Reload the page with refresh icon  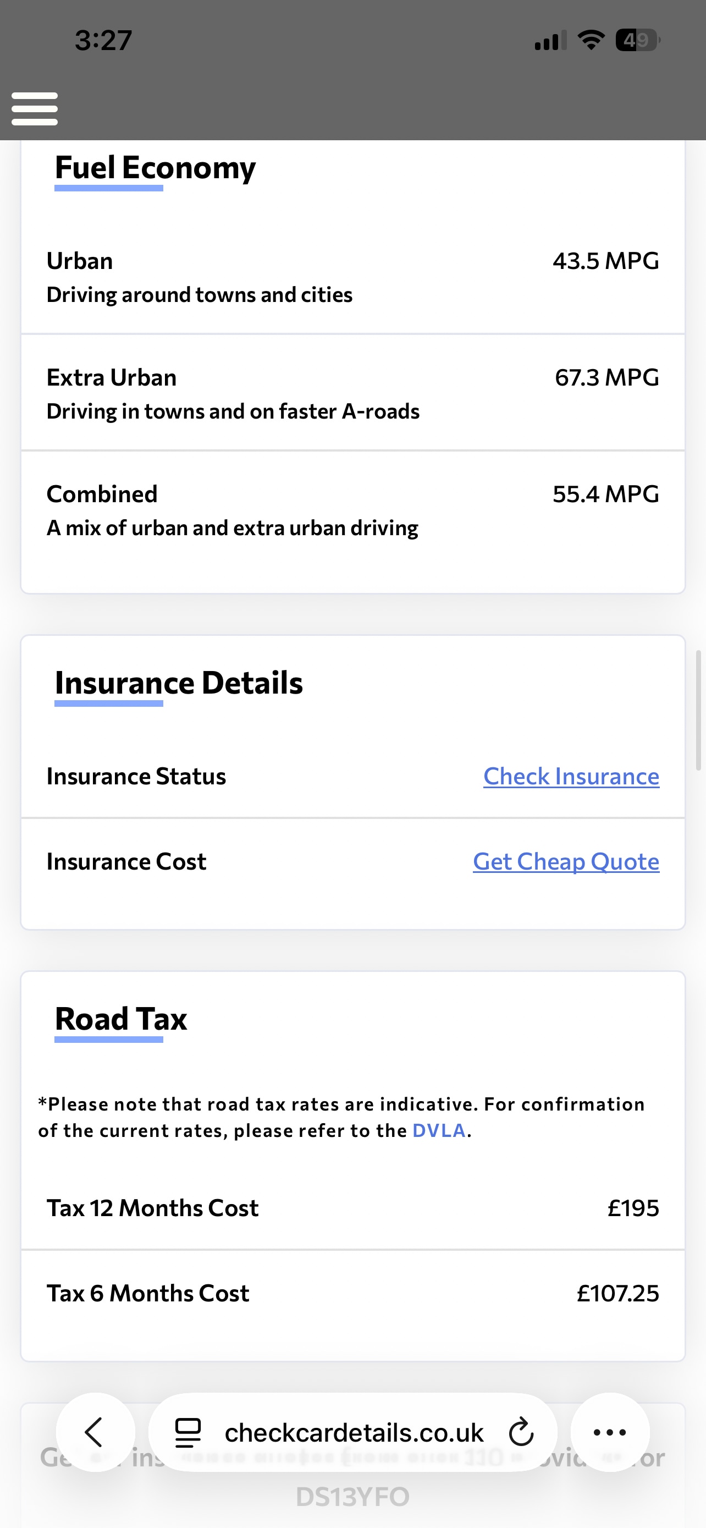[521, 1432]
